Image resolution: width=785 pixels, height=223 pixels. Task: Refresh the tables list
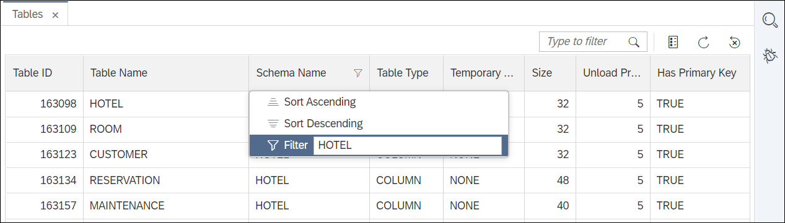[703, 42]
